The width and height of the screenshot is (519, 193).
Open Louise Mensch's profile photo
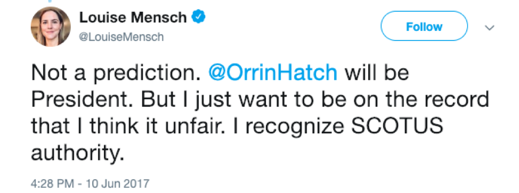coord(51,27)
